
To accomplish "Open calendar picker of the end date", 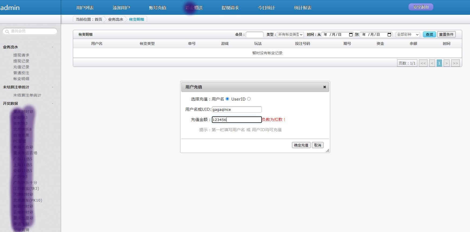I will (x=389, y=35).
